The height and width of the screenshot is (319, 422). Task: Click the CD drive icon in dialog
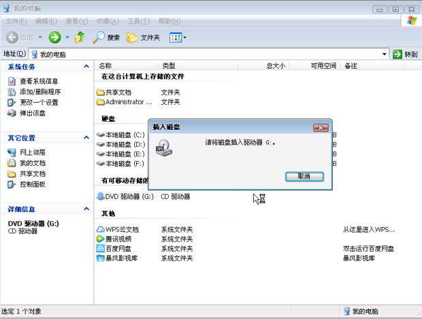point(164,148)
